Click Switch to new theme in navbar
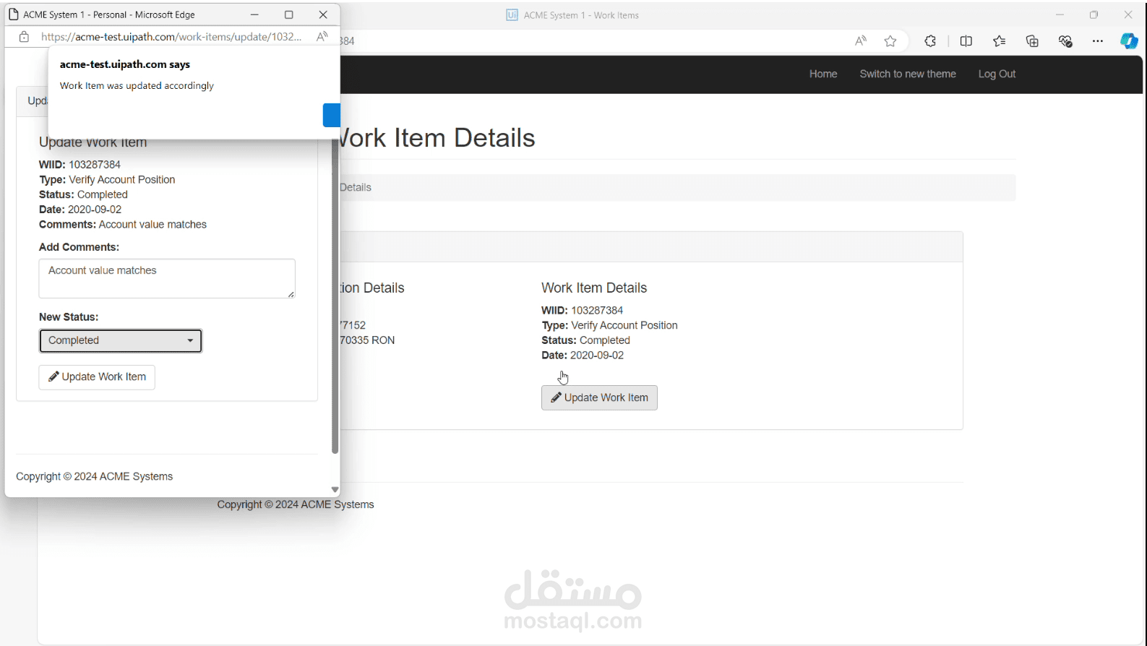The height and width of the screenshot is (646, 1147). pyautogui.click(x=908, y=74)
